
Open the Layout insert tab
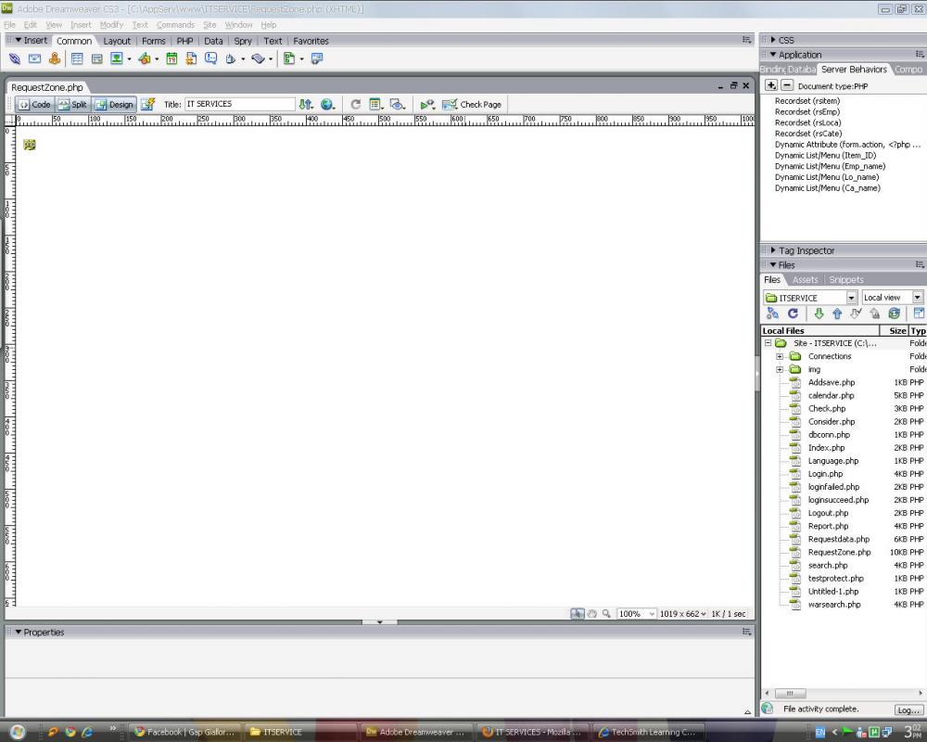pyautogui.click(x=117, y=41)
